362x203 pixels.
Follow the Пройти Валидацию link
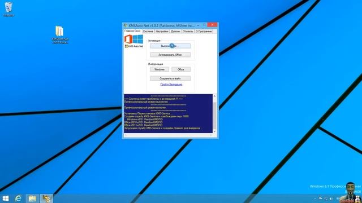click(171, 85)
